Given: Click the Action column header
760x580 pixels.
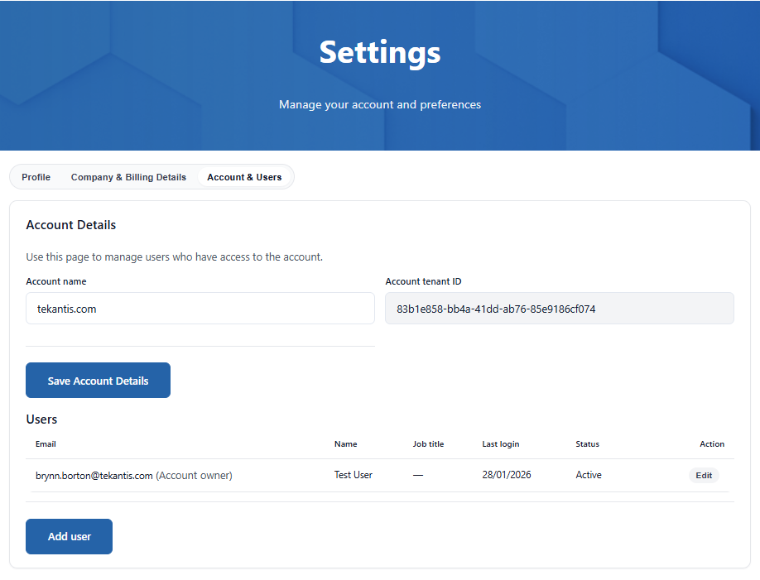Looking at the screenshot, I should pyautogui.click(x=712, y=444).
